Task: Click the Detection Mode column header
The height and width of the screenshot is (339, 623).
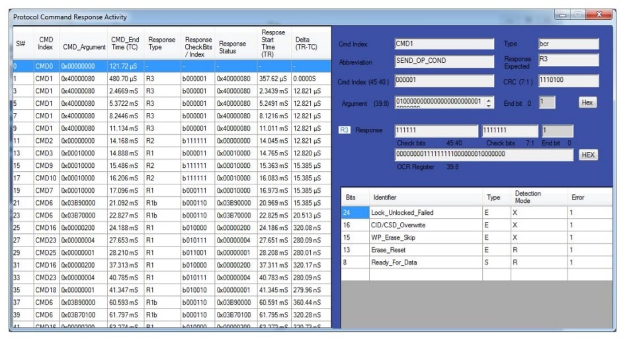Action: tap(527, 196)
